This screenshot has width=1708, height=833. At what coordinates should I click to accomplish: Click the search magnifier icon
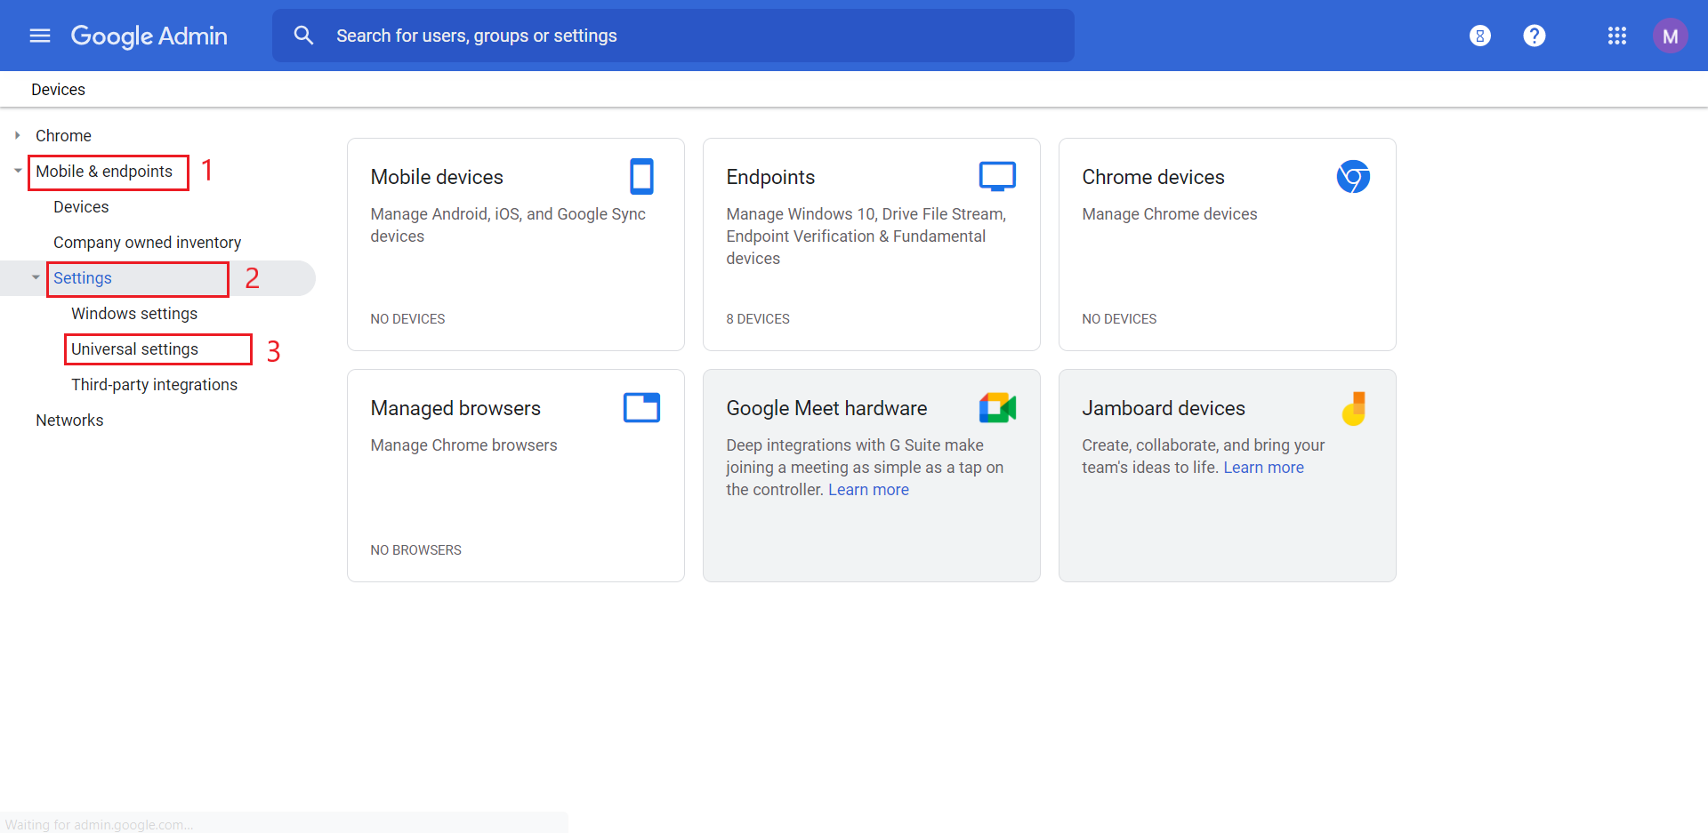303,36
